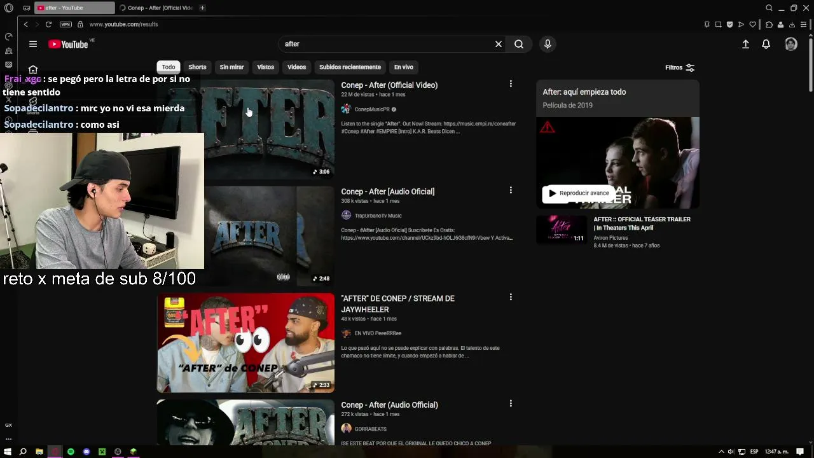This screenshot has width=814, height=458.
Task: Open Conep - After (Official Video) title
Action: coord(389,85)
